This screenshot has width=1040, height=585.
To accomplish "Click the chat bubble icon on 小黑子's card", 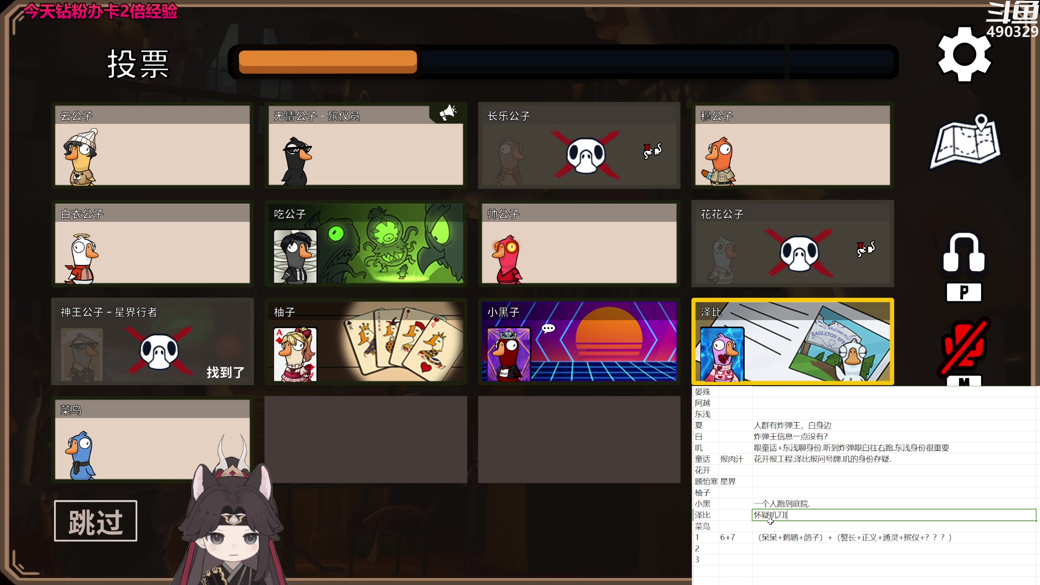I will pos(548,328).
